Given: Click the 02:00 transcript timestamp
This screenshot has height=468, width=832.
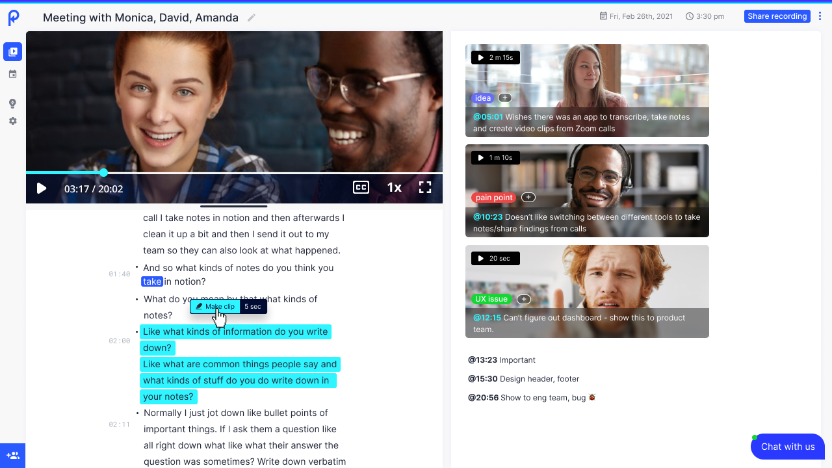Looking at the screenshot, I should click(x=120, y=341).
